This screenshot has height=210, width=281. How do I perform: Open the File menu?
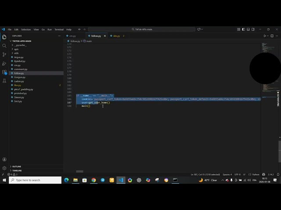(x=10, y=29)
